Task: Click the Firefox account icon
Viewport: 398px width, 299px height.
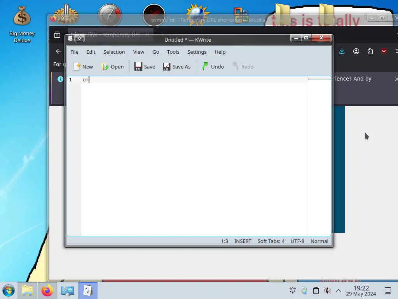Action: pyautogui.click(x=356, y=51)
